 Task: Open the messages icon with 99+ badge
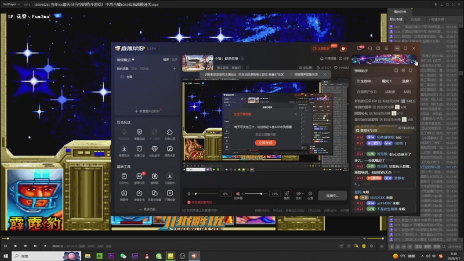360,48
